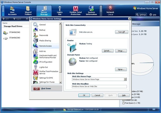The height and width of the screenshot is (113, 161).
Task: Click Shut Down button
Action: click(x=47, y=88)
